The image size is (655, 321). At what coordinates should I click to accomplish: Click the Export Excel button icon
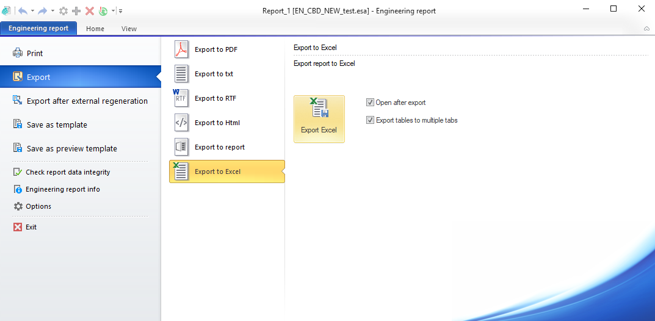click(319, 109)
